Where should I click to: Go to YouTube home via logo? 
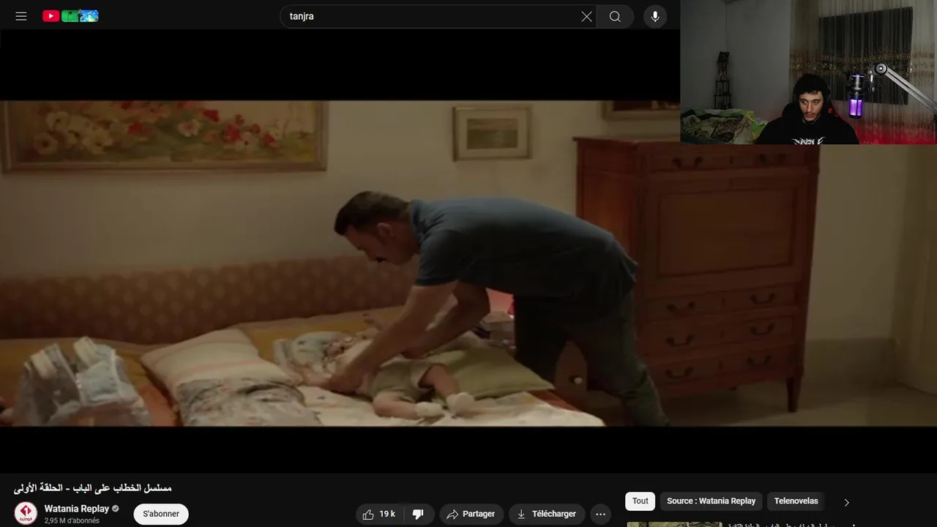pyautogui.click(x=70, y=16)
